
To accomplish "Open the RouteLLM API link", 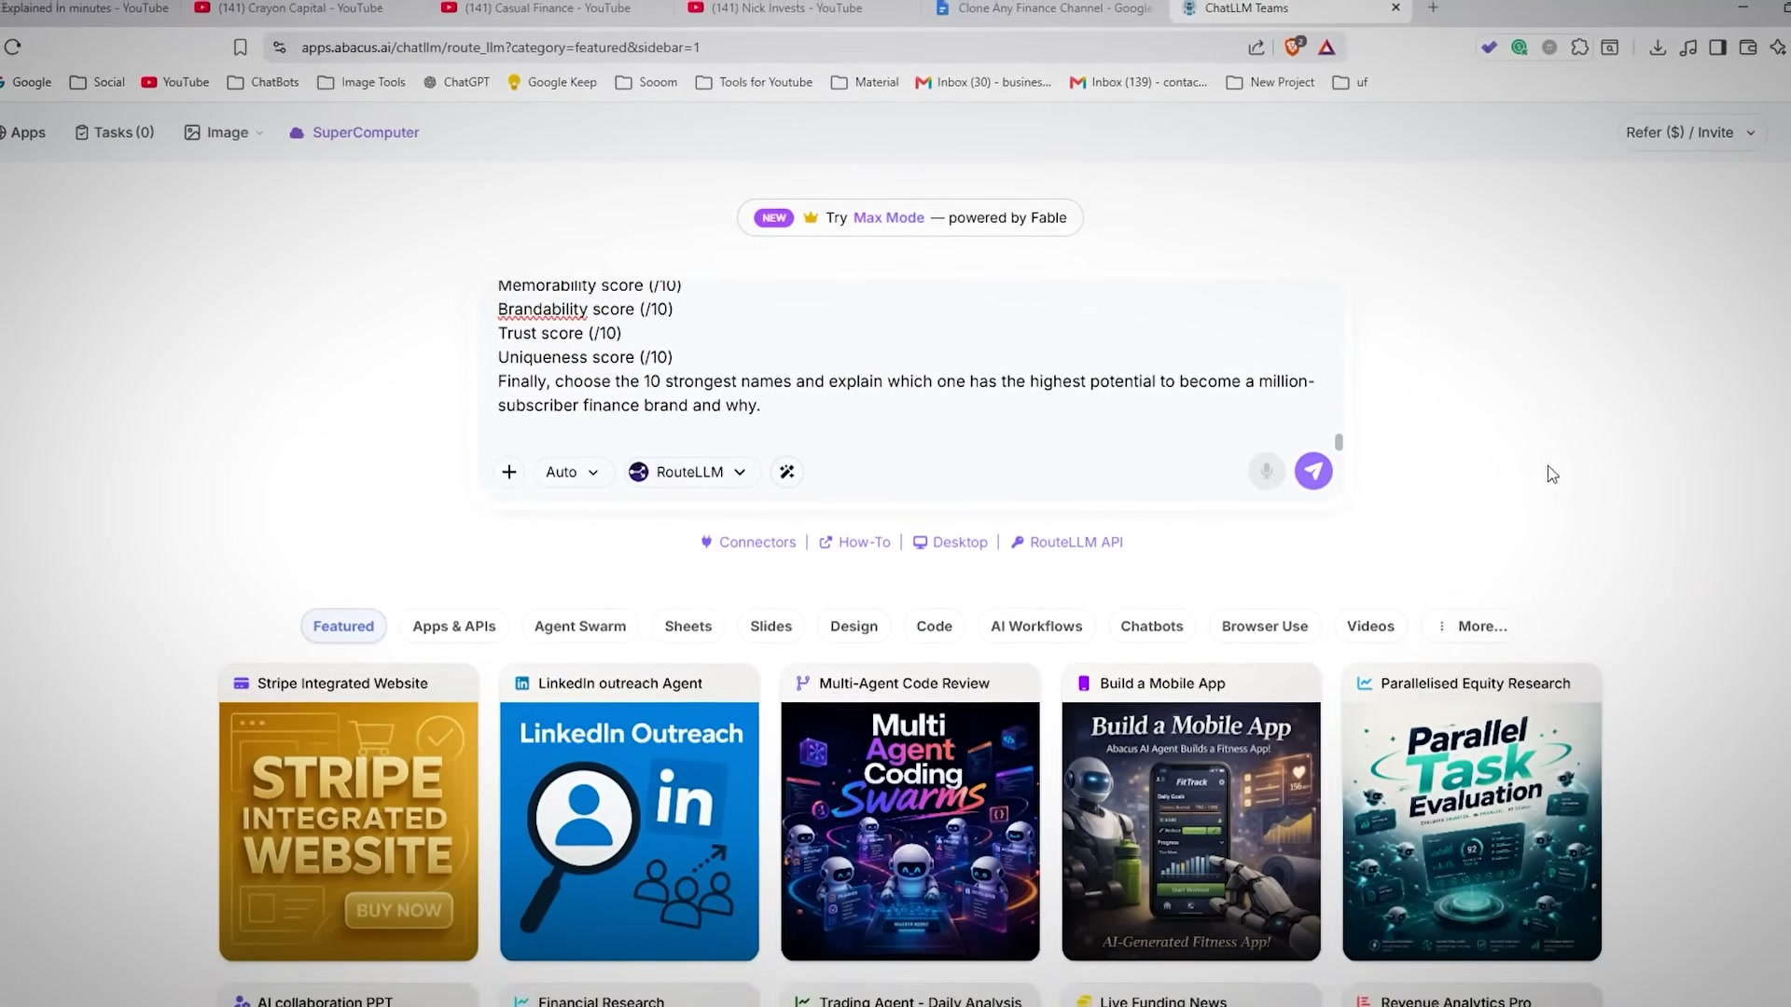I will (x=1067, y=543).
